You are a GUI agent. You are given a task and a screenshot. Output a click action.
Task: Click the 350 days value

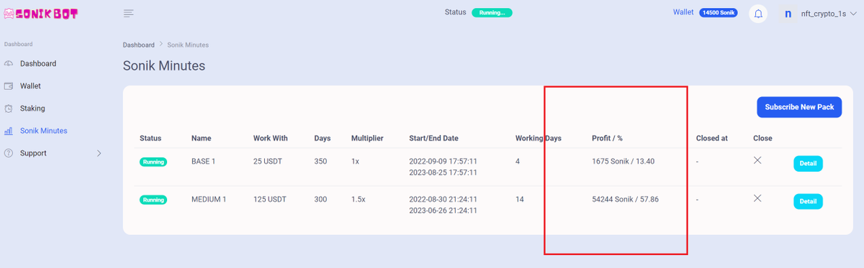320,162
